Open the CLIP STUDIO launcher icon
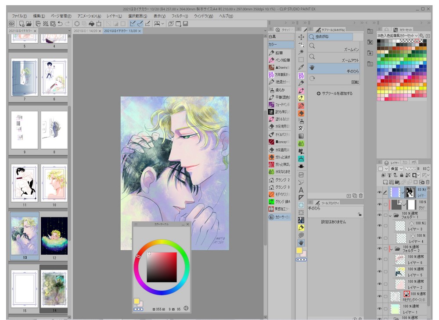The height and width of the screenshot is (320, 439). (12, 24)
